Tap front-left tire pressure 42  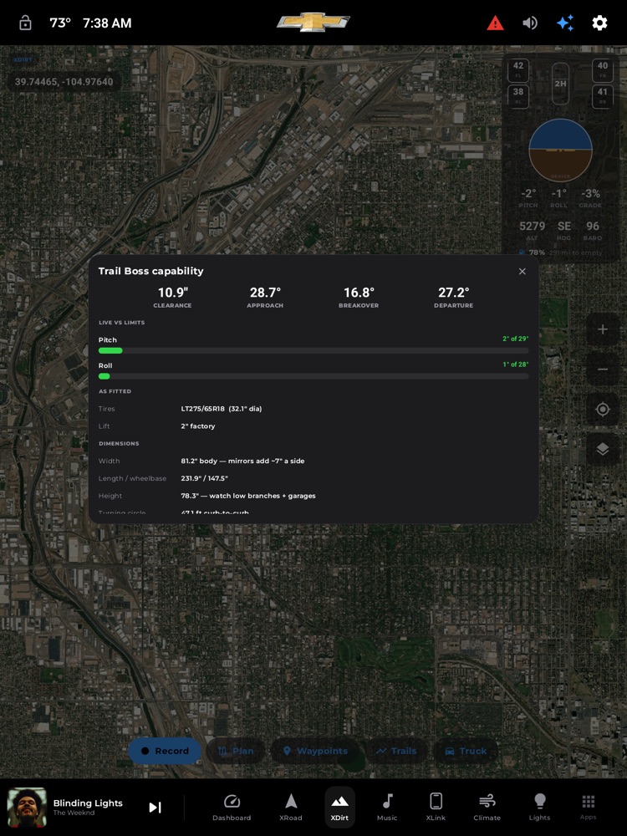pyautogui.click(x=518, y=69)
